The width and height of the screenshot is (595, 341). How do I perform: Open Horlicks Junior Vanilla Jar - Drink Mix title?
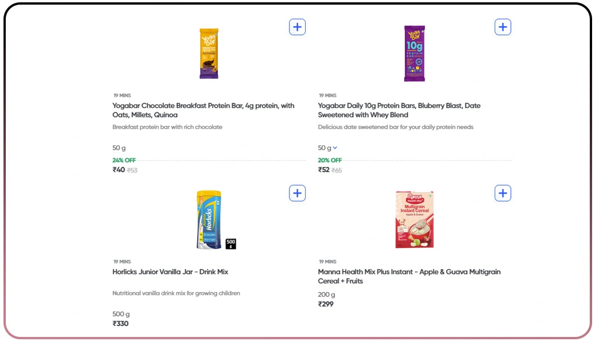click(x=170, y=272)
